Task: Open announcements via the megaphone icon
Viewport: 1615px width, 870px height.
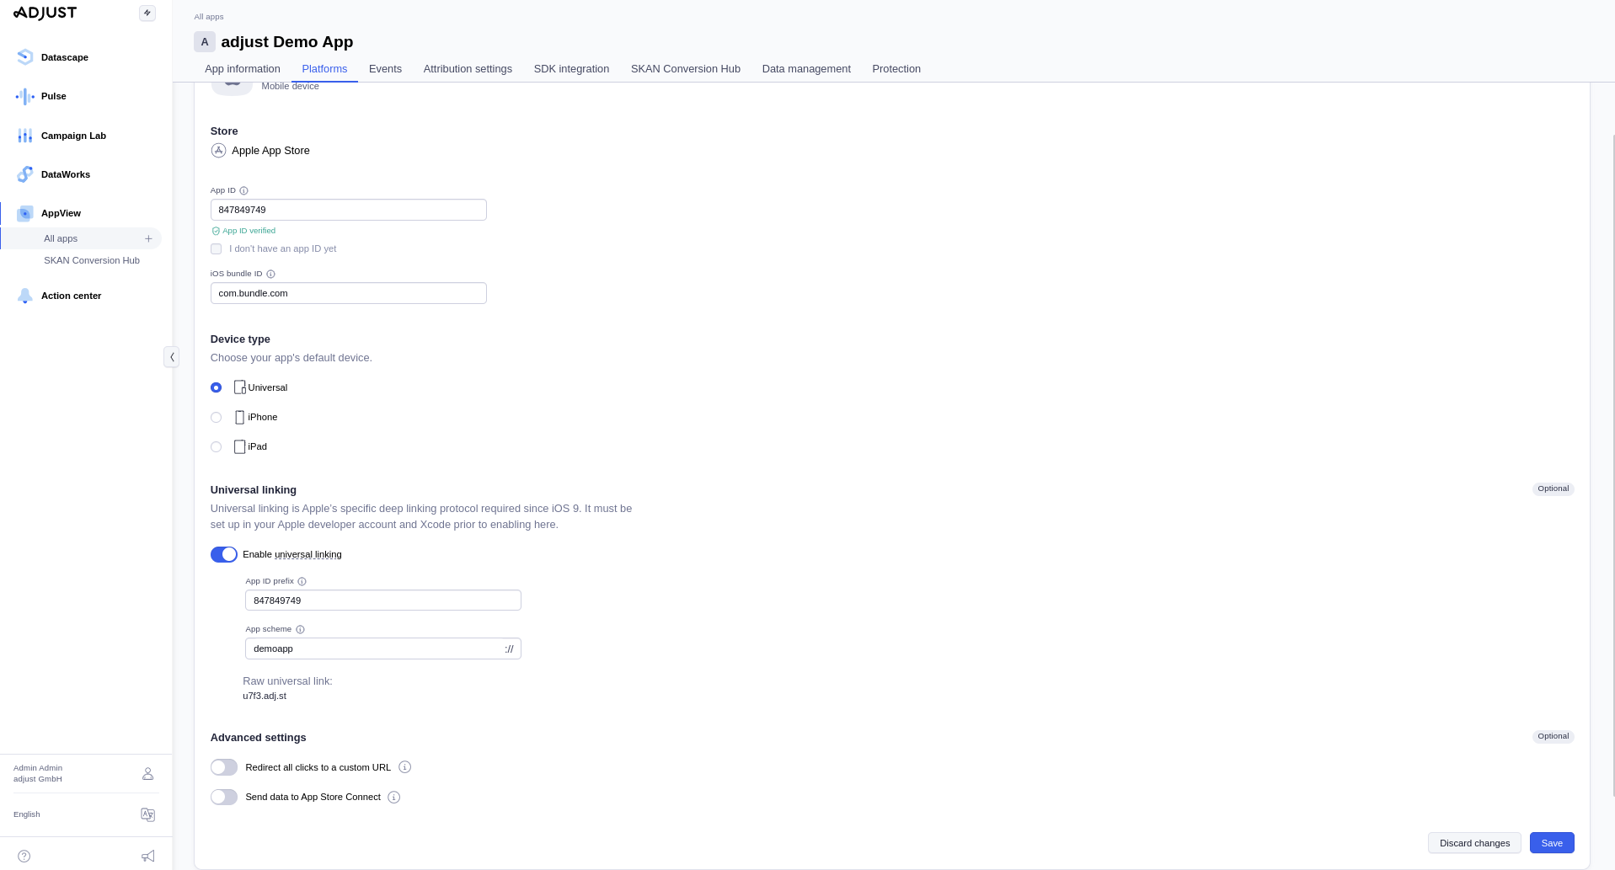Action: pos(148,856)
